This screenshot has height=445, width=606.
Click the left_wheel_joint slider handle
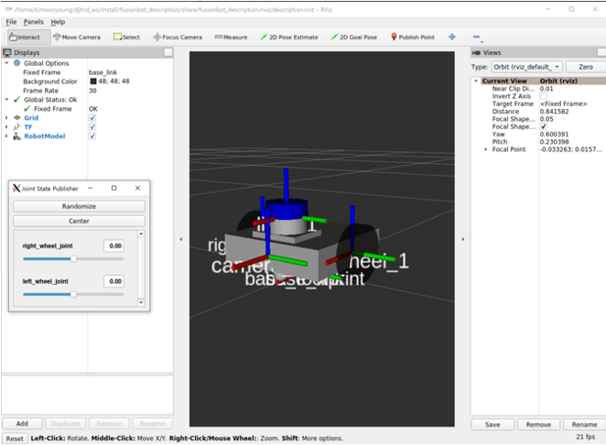click(x=73, y=294)
